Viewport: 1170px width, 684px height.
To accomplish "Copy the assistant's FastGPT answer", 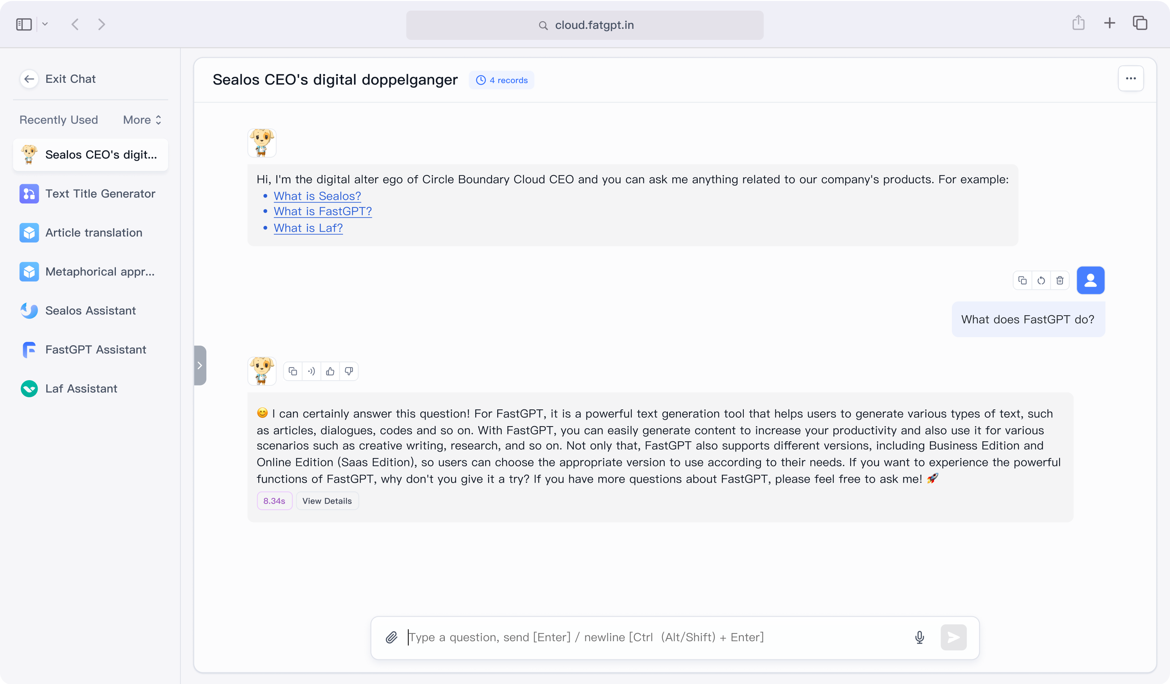I will click(x=292, y=371).
